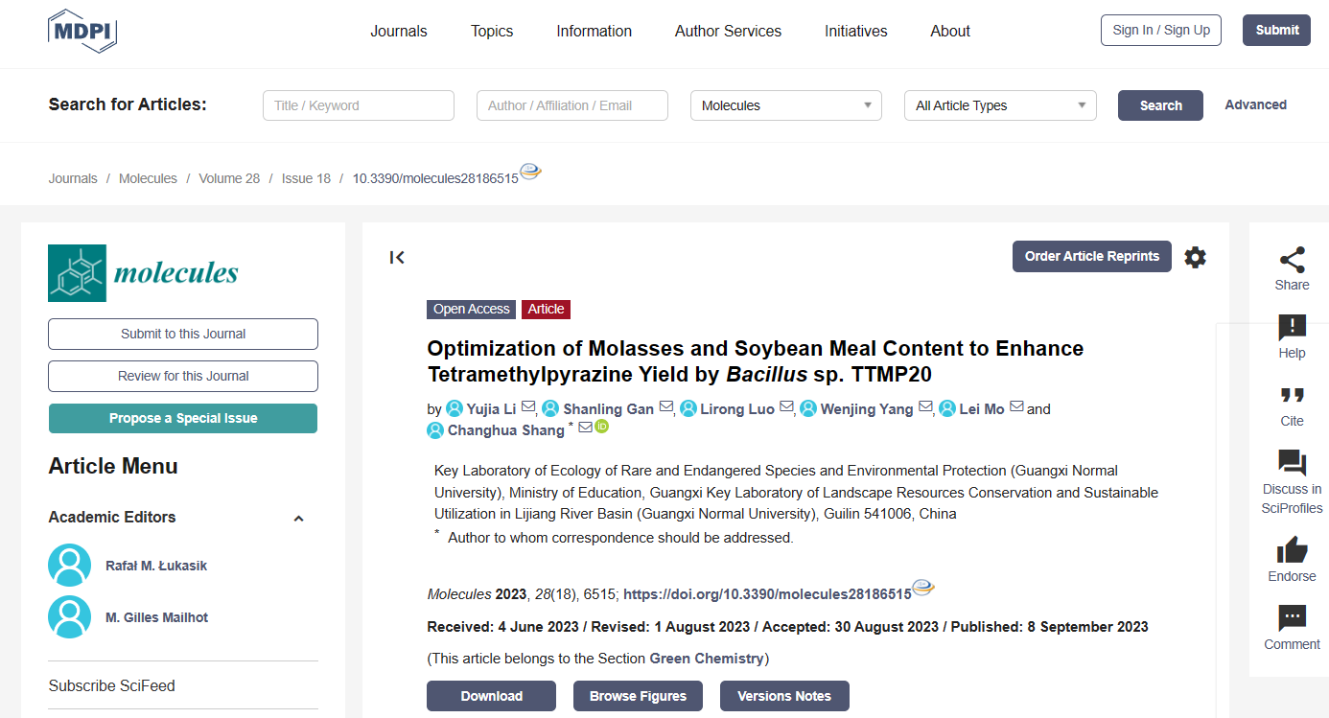Click Browse Figures button
Image resolution: width=1329 pixels, height=718 pixels.
click(x=638, y=696)
